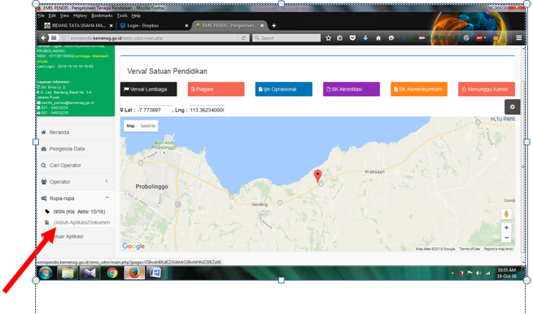Open the Tools menu
This screenshot has width=533, height=314.
click(x=122, y=15)
